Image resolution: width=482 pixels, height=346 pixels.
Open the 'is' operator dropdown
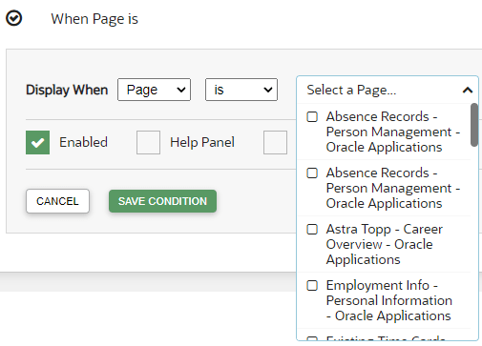coord(241,90)
